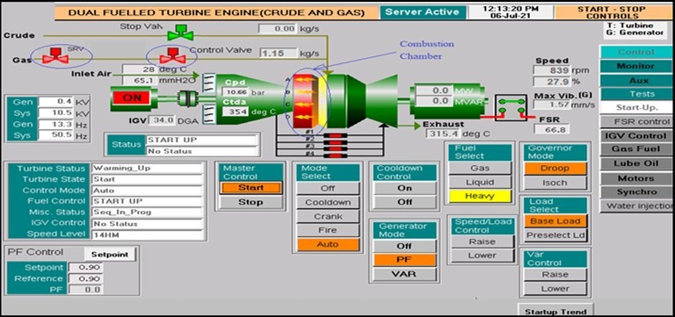This screenshot has height=317, width=675.
Task: Click the Master Control Stop button
Action: coord(250,202)
